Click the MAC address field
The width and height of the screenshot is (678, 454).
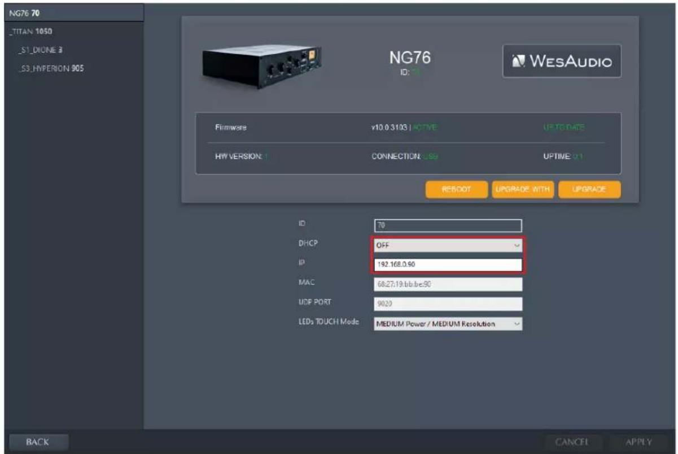pos(448,284)
